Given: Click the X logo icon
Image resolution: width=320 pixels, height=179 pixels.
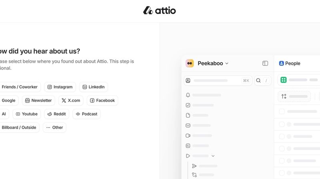Looking at the screenshot, I should [x=64, y=100].
